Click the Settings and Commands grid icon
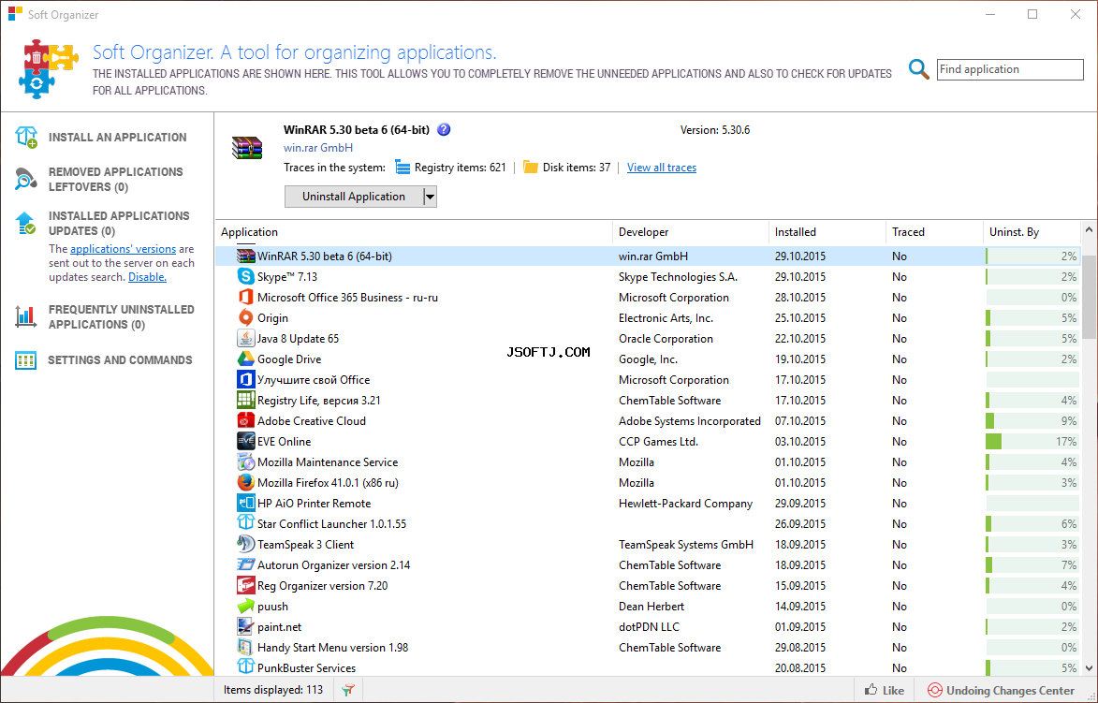 coord(26,360)
